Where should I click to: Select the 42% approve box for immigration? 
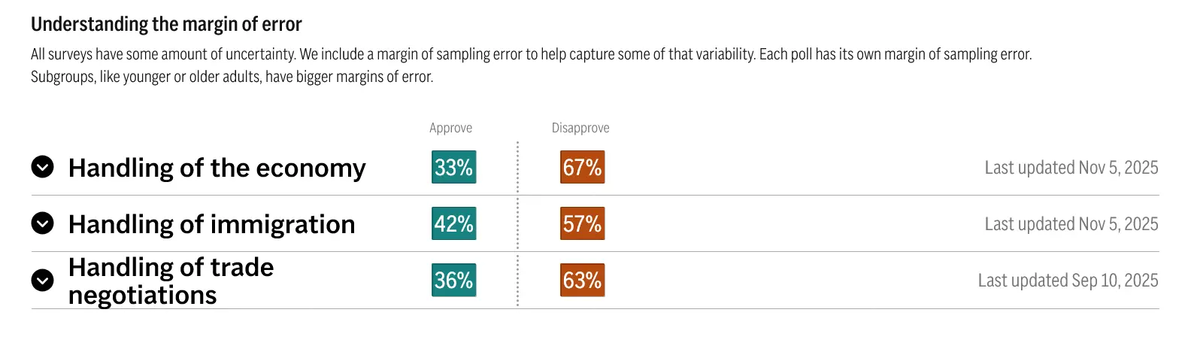[x=453, y=223]
